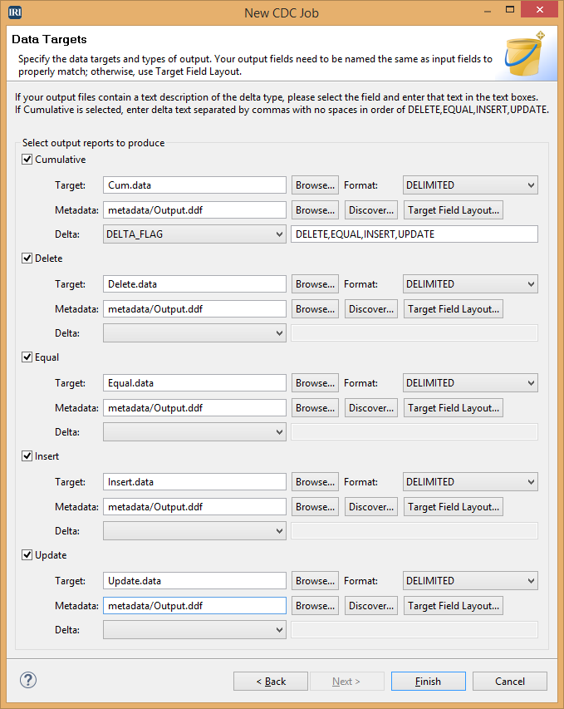Click the Insert section metadata path field
Viewport: 564px width, 709px height.
point(194,507)
